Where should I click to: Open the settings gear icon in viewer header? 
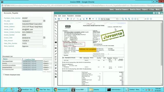tap(154, 13)
